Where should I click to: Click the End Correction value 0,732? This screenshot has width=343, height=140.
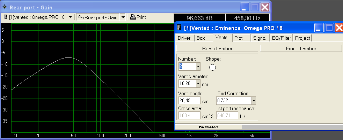pos(234,101)
